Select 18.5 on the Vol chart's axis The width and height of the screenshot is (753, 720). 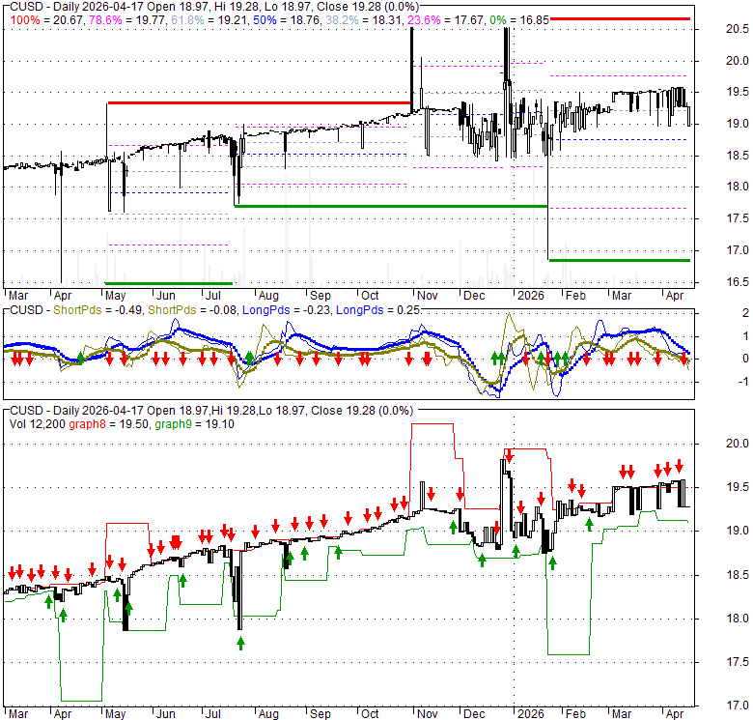point(737,575)
